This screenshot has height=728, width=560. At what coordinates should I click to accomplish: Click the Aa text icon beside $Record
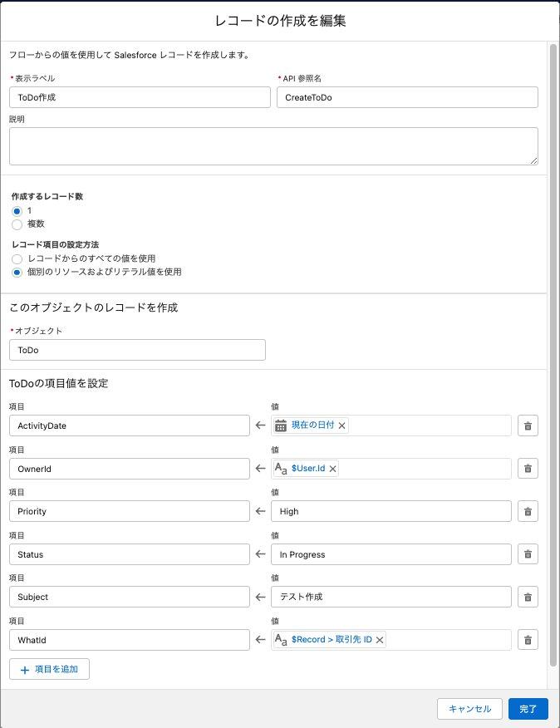(281, 640)
